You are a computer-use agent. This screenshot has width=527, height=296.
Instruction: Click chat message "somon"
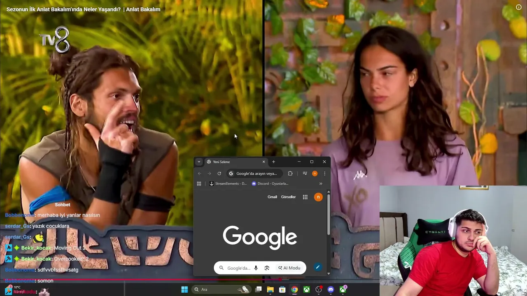(x=45, y=281)
